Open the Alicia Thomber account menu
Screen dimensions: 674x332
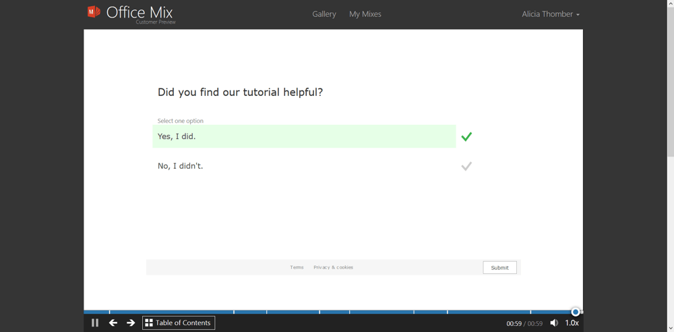[550, 14]
